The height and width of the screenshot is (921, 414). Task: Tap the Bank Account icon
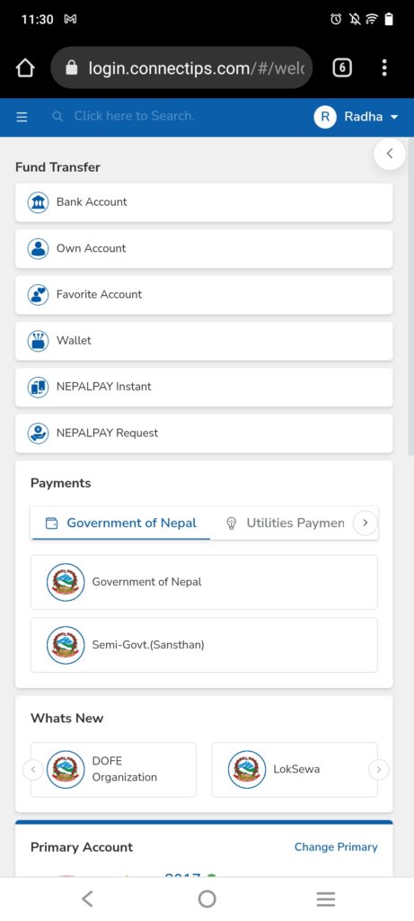38,202
